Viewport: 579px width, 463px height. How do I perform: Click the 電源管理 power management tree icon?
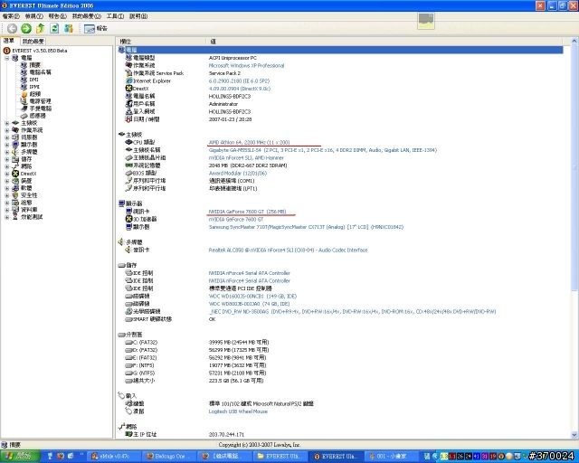click(x=24, y=101)
